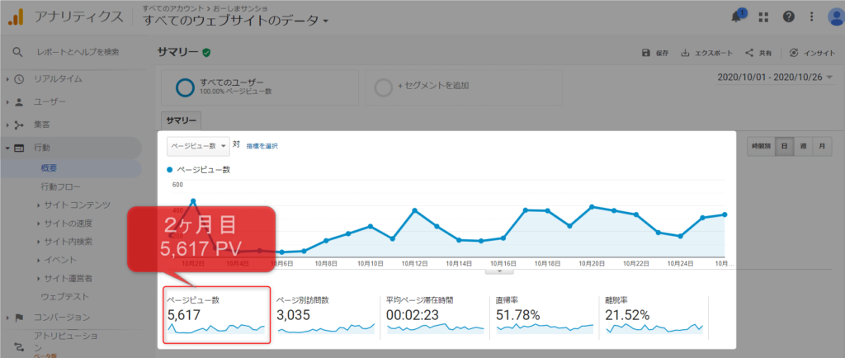Open the Insights (インサイト) panel
The image size is (845, 358).
coord(812,53)
